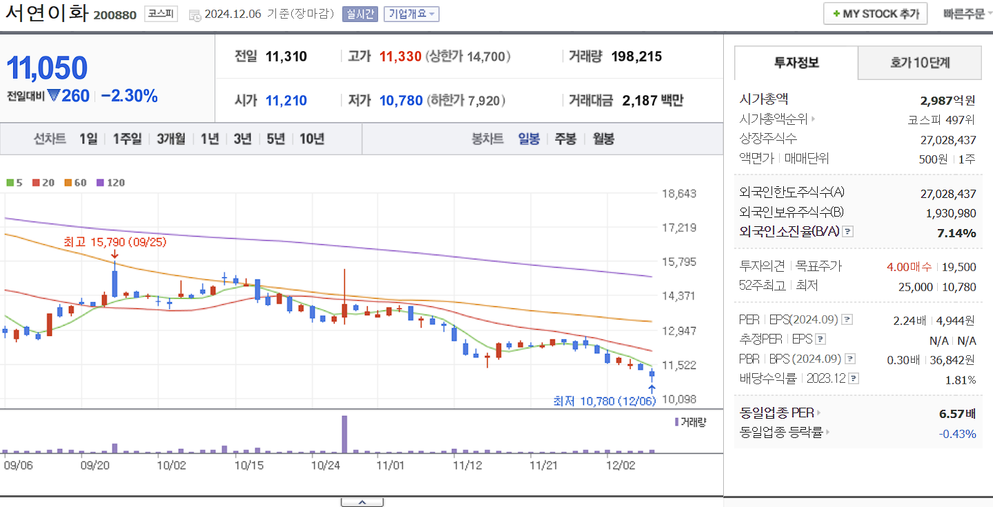Viewport: 993px width, 507px height.
Task: Click the green plus icon on MY STOCK 추가
Action: [x=836, y=14]
